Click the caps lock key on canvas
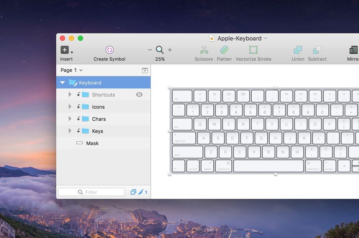 click(x=184, y=138)
